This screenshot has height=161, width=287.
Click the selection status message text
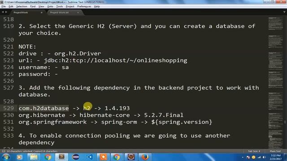32,151
